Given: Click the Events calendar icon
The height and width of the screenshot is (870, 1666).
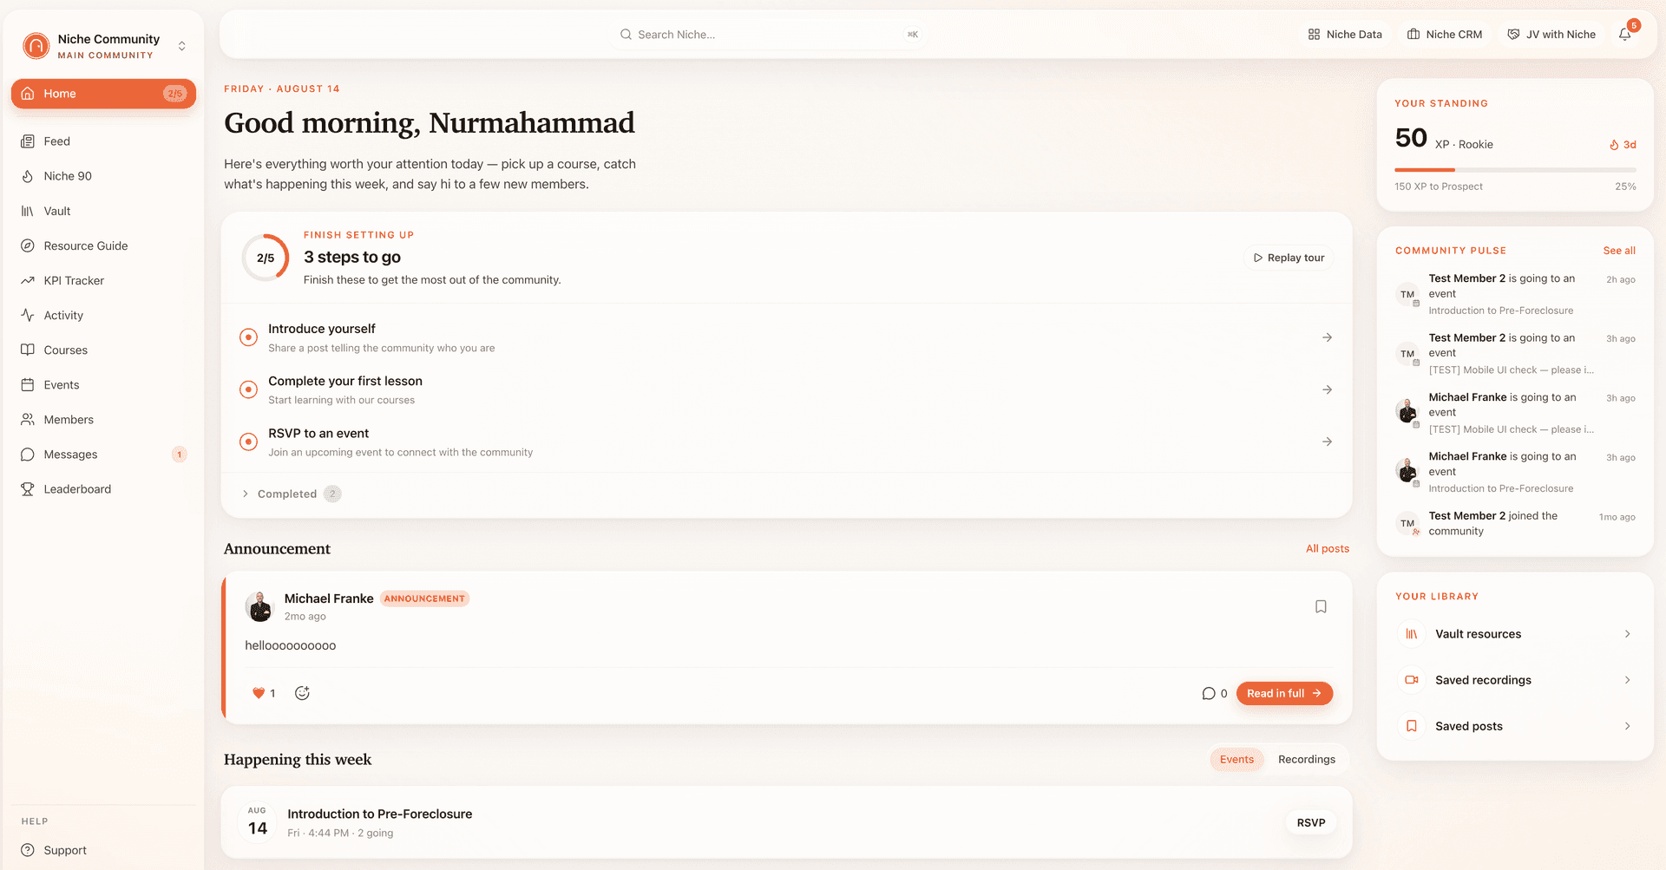Looking at the screenshot, I should (x=28, y=384).
